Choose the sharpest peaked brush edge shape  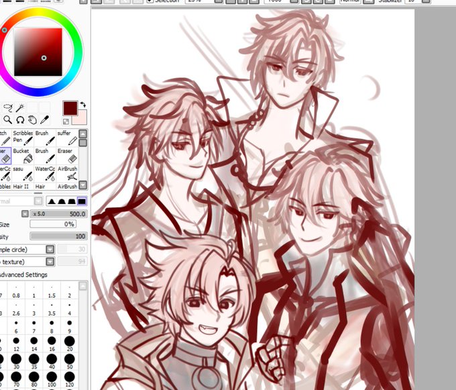(52, 201)
